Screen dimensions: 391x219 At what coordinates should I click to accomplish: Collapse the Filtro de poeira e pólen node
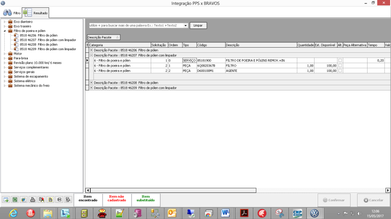(4, 31)
